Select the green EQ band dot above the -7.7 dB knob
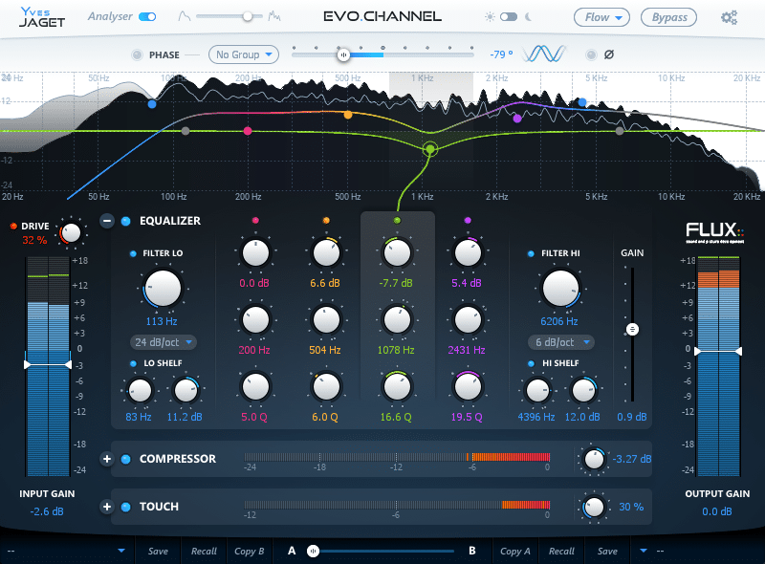This screenshot has height=564, width=765. point(398,220)
